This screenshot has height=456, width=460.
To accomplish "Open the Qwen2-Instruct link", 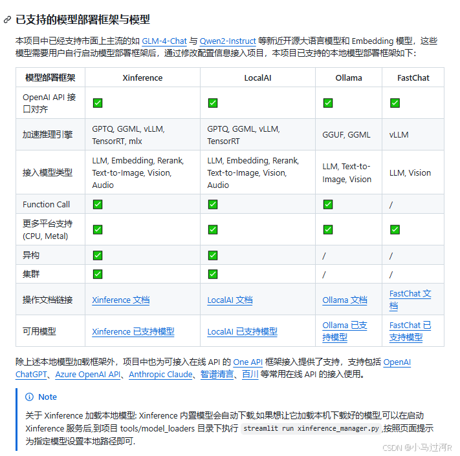I will [228, 41].
